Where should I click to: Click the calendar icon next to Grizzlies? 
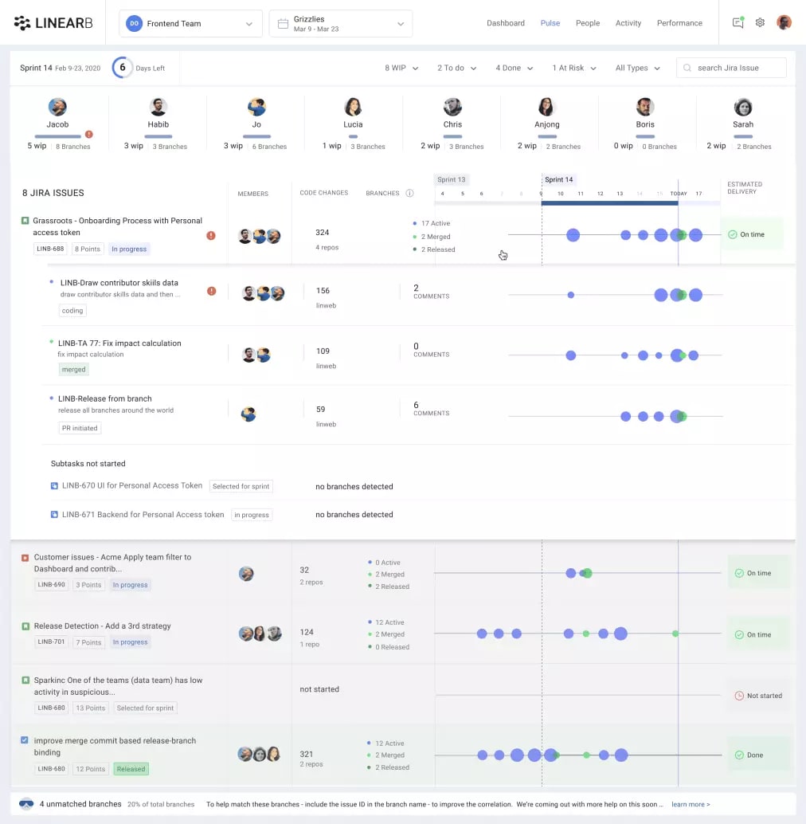[283, 24]
